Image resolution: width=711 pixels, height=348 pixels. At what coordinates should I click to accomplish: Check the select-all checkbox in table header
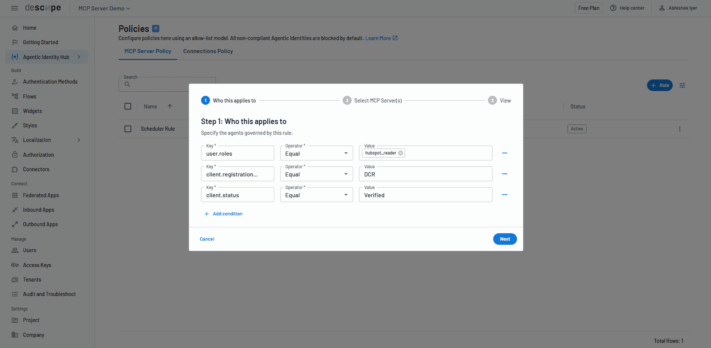point(128,106)
